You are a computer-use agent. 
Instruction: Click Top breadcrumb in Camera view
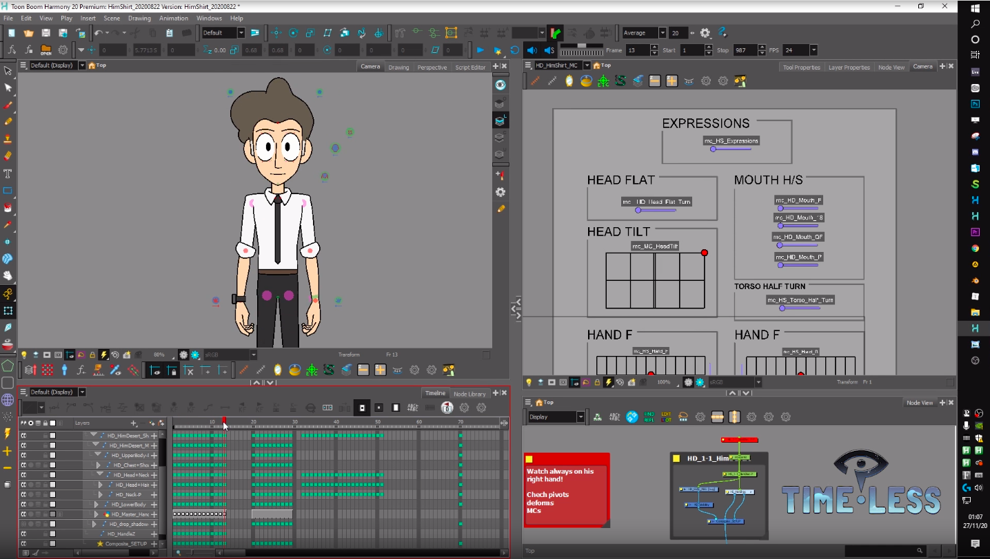click(x=101, y=65)
